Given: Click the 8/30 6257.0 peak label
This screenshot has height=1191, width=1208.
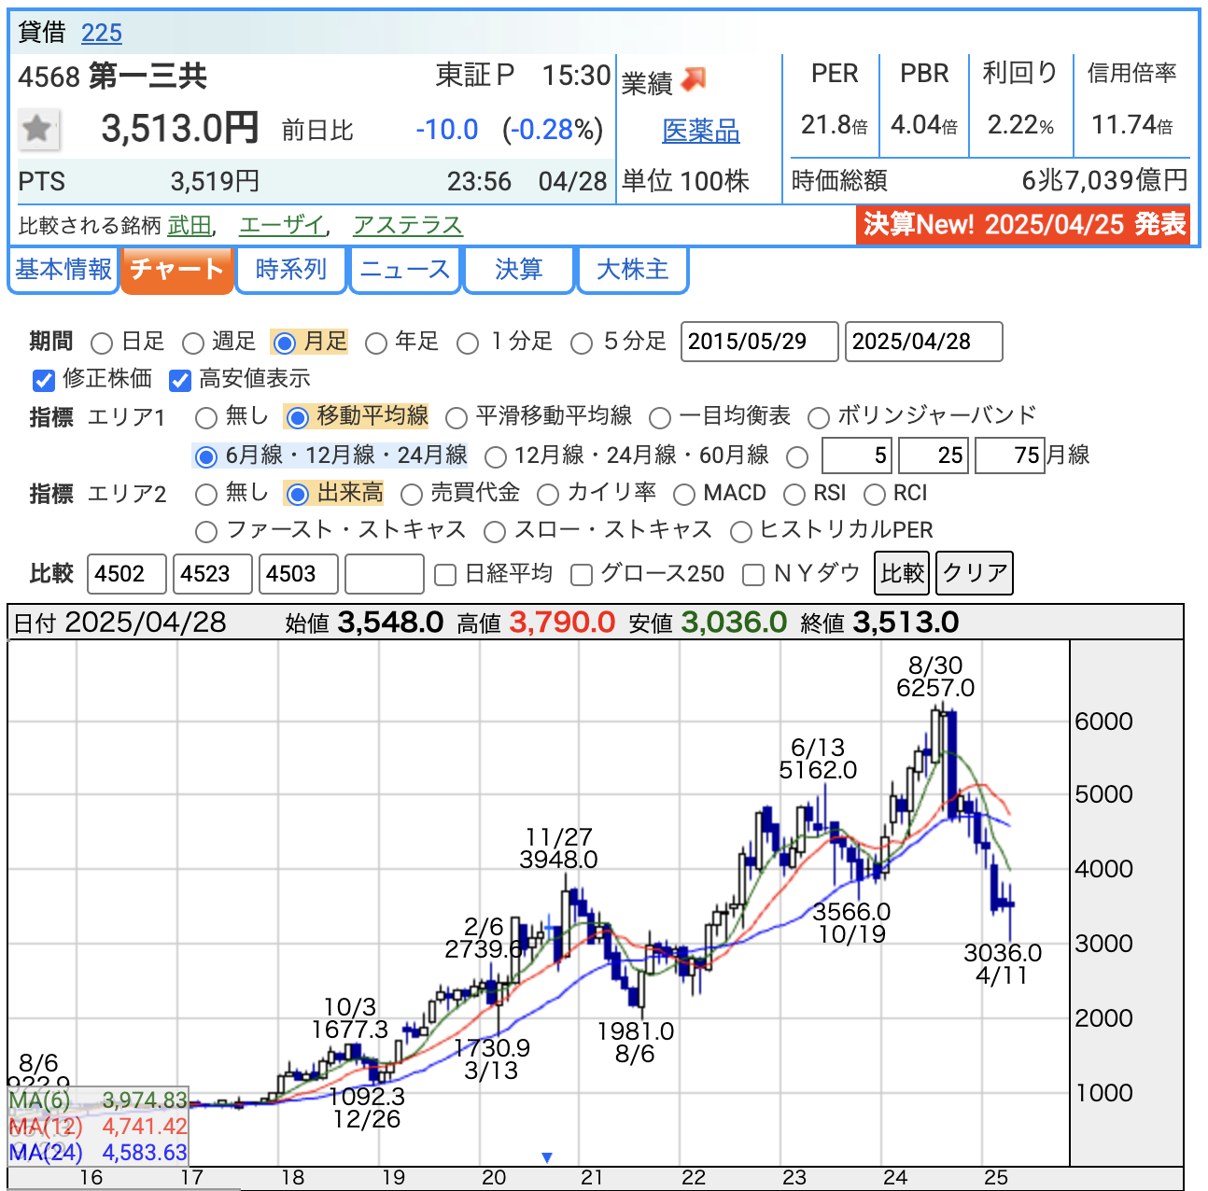Looking at the screenshot, I should point(935,677).
